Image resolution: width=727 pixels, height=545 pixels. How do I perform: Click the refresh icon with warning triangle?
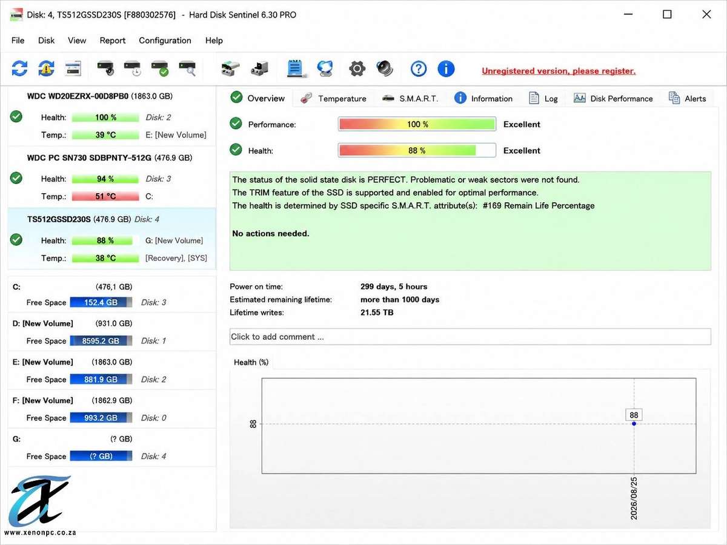click(47, 68)
